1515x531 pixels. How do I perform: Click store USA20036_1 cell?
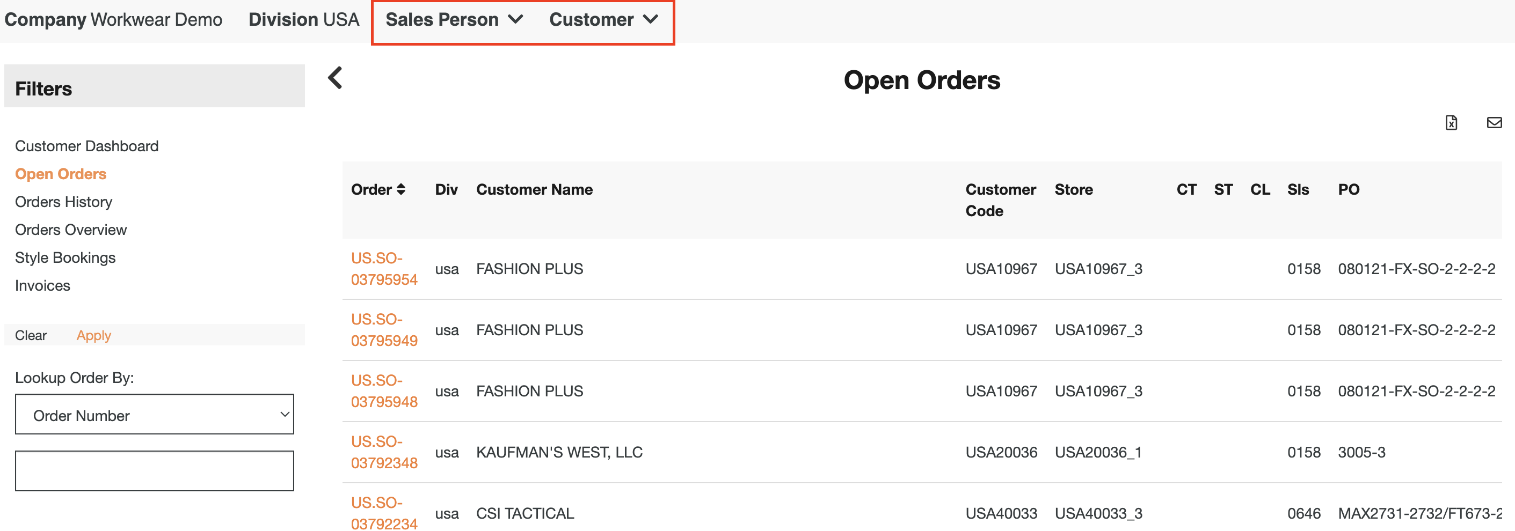[1097, 452]
